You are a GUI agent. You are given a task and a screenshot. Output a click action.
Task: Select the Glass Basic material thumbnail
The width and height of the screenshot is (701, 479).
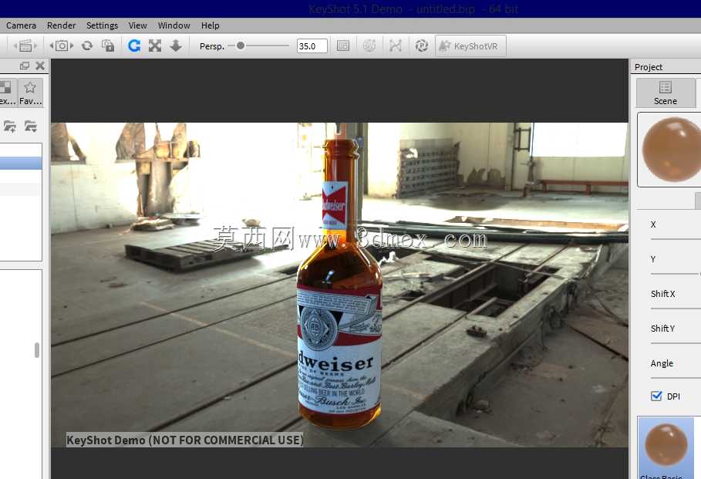(x=666, y=447)
